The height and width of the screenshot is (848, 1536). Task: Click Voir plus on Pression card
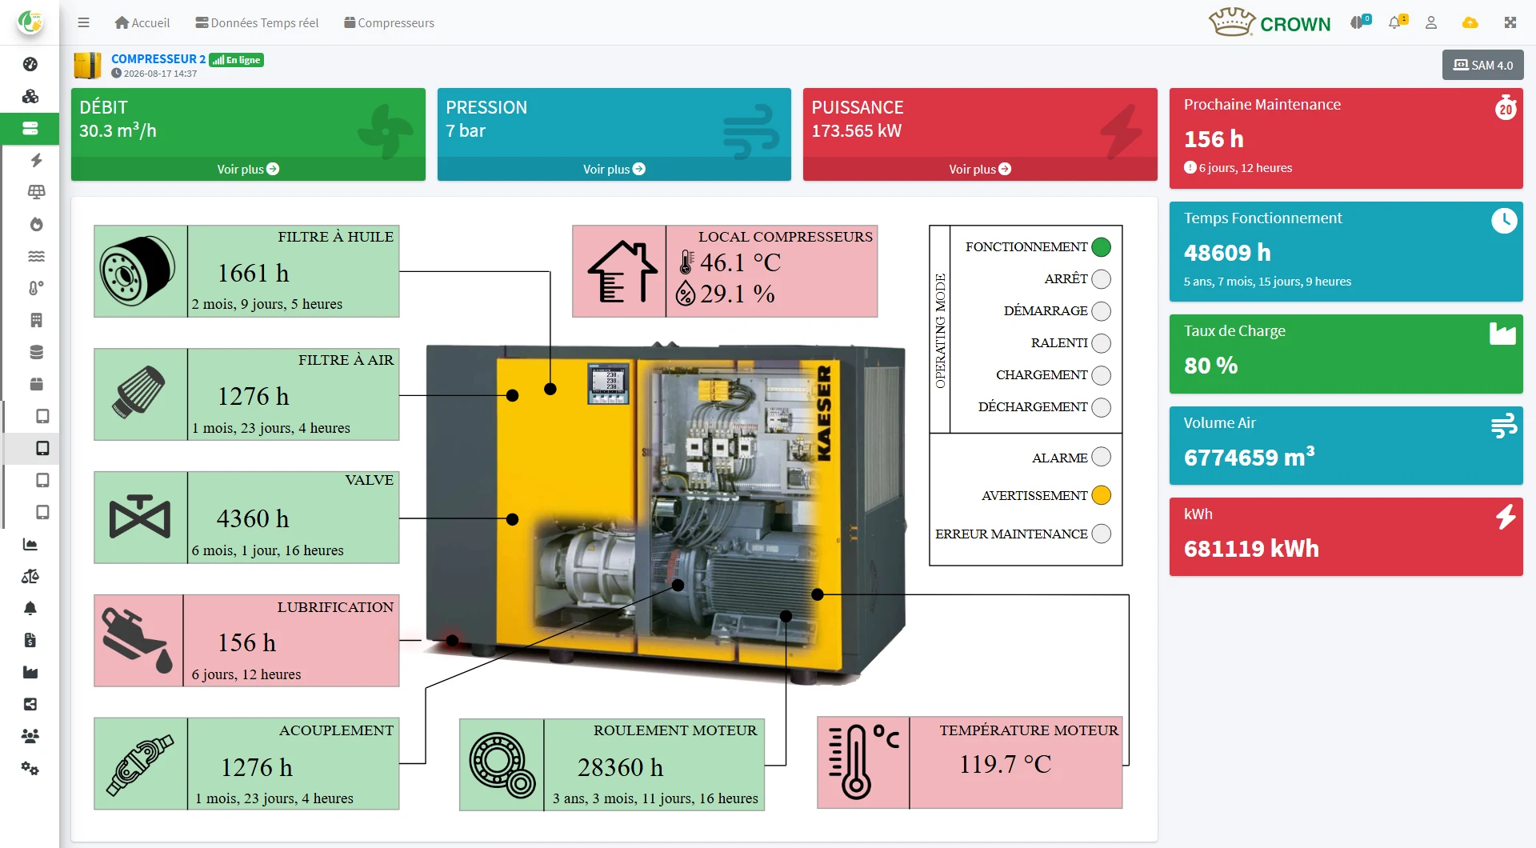(x=614, y=169)
